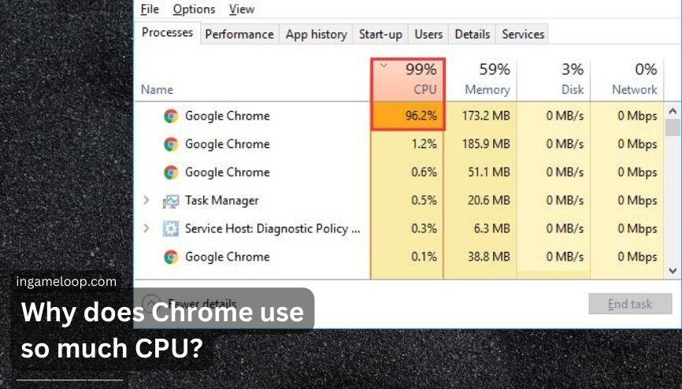Viewport: 682px width, 389px height.
Task: Open the Start-up tab
Action: (380, 35)
